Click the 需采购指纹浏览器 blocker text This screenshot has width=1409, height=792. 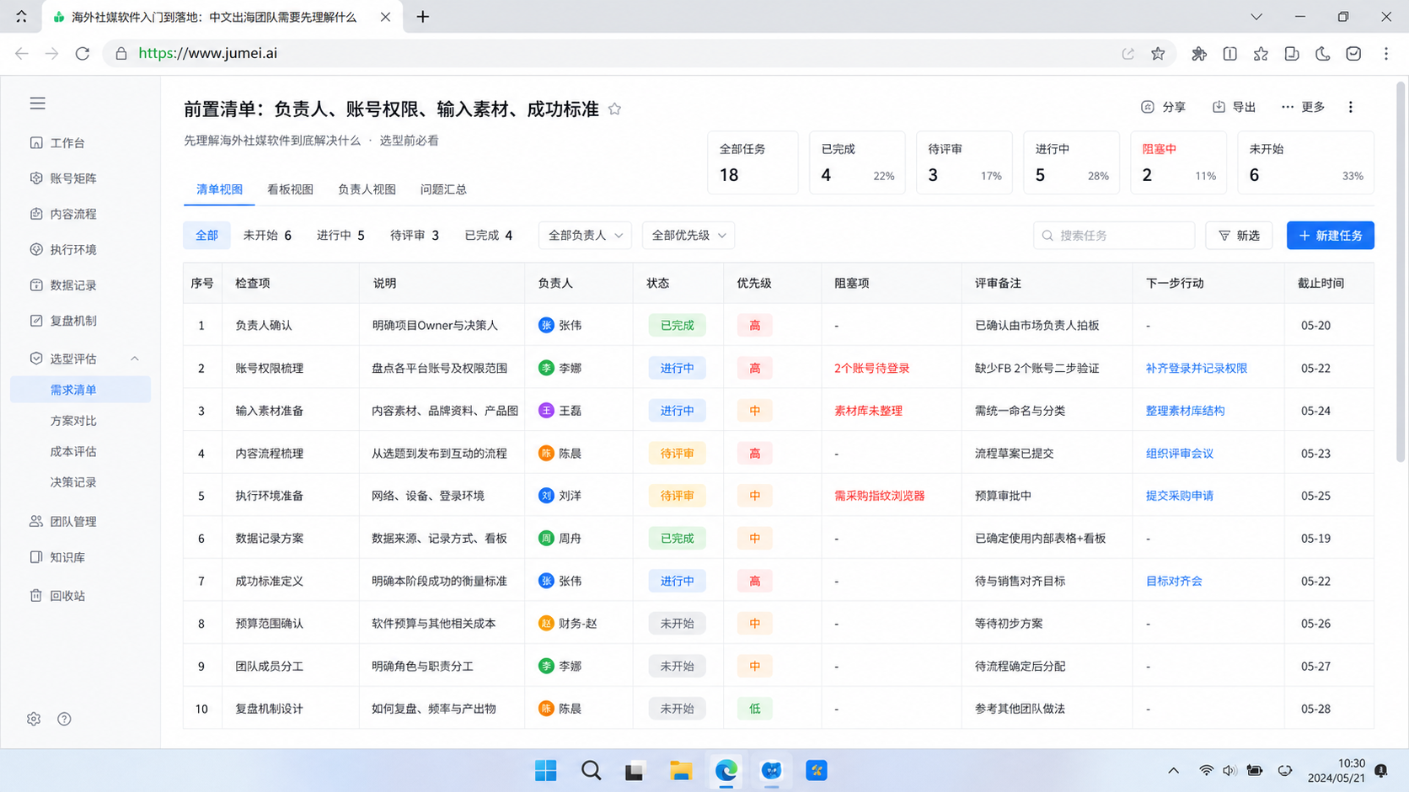(879, 496)
